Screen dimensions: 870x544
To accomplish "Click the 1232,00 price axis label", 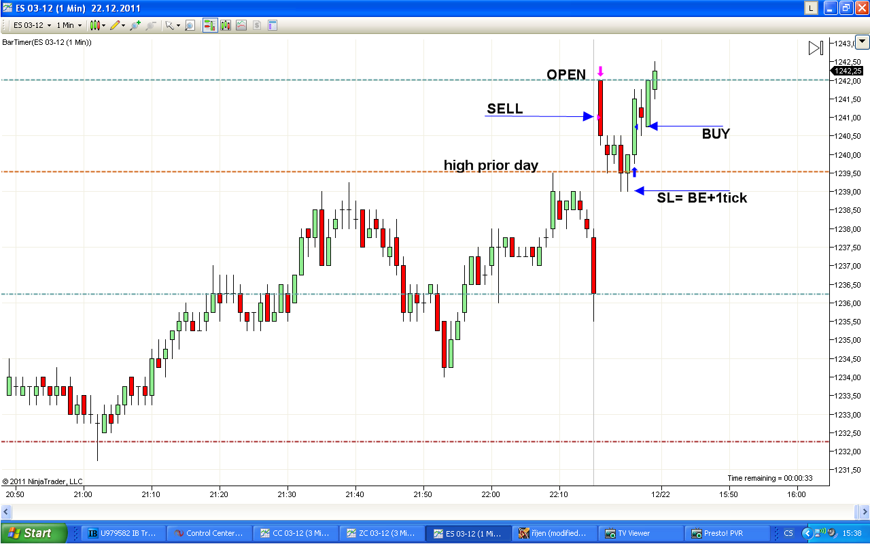I will point(848,452).
